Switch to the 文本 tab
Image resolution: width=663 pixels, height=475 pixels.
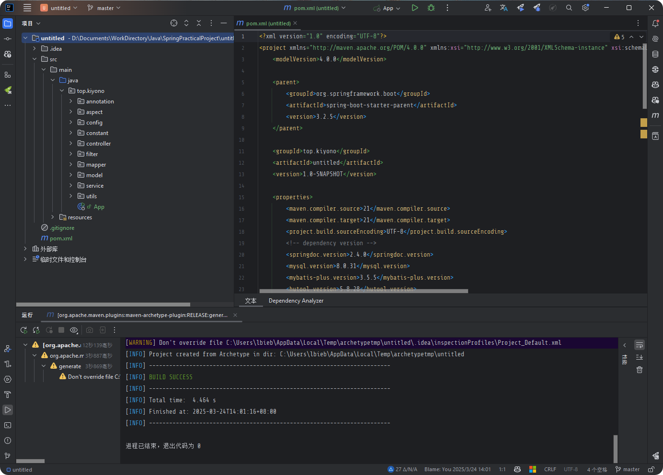[x=251, y=301]
